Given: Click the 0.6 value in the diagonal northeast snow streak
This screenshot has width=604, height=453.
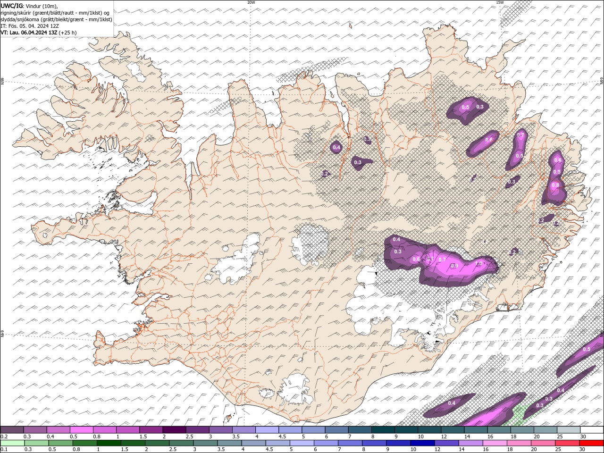Looking at the screenshot, I should click(x=489, y=140).
